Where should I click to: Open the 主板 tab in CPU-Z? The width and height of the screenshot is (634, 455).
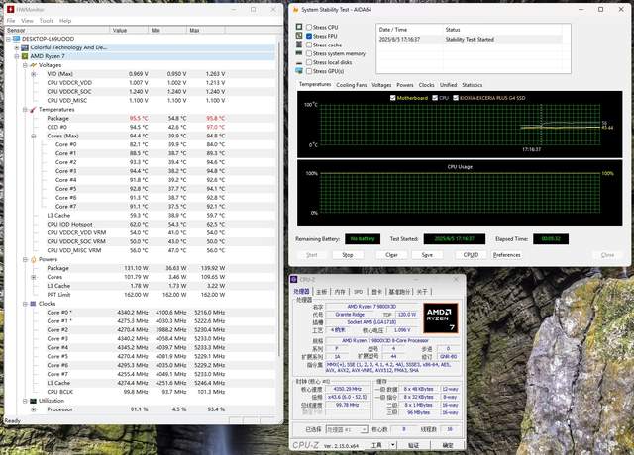pyautogui.click(x=321, y=292)
